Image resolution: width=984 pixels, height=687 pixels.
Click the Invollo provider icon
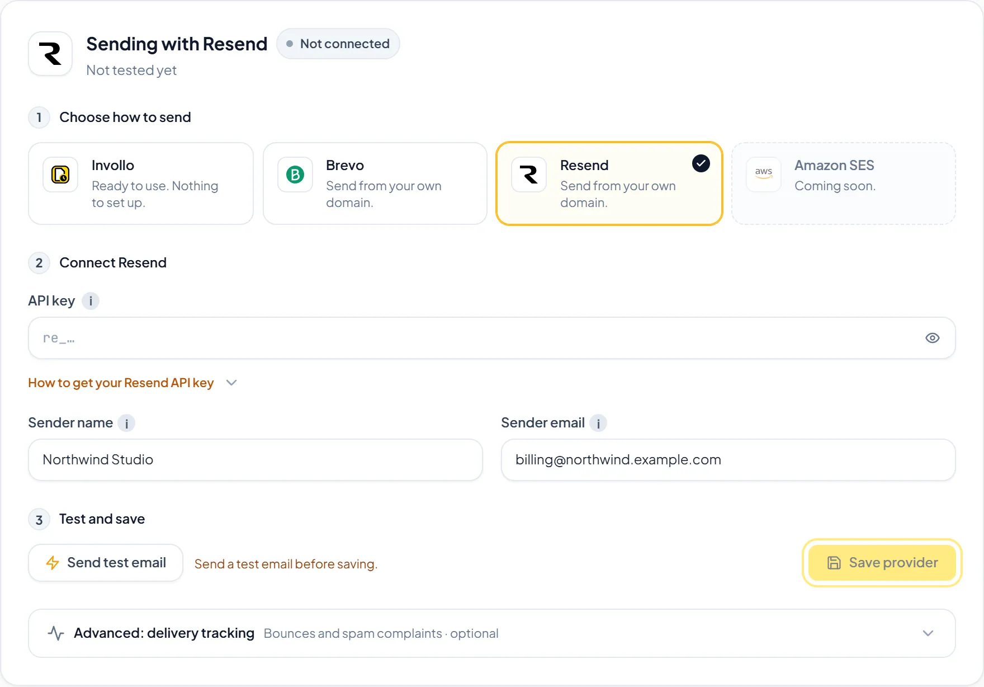pyautogui.click(x=60, y=175)
